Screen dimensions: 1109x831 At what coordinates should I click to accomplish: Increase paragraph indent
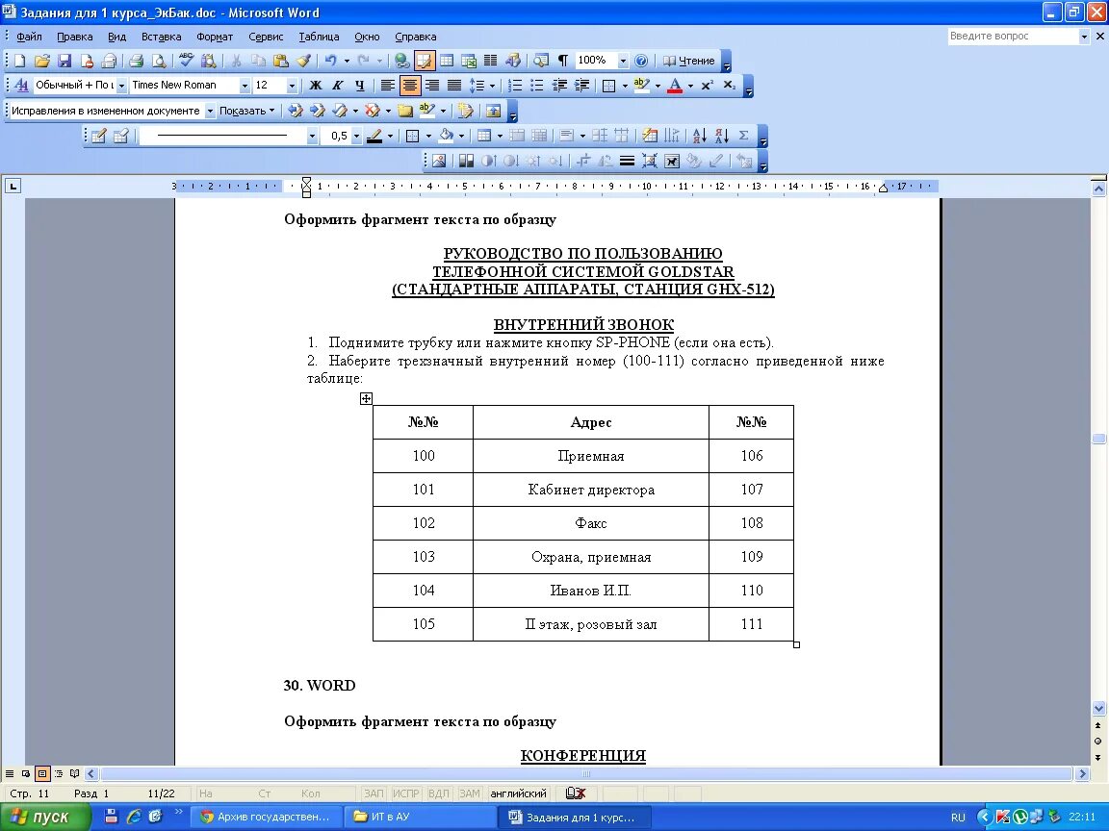[582, 86]
